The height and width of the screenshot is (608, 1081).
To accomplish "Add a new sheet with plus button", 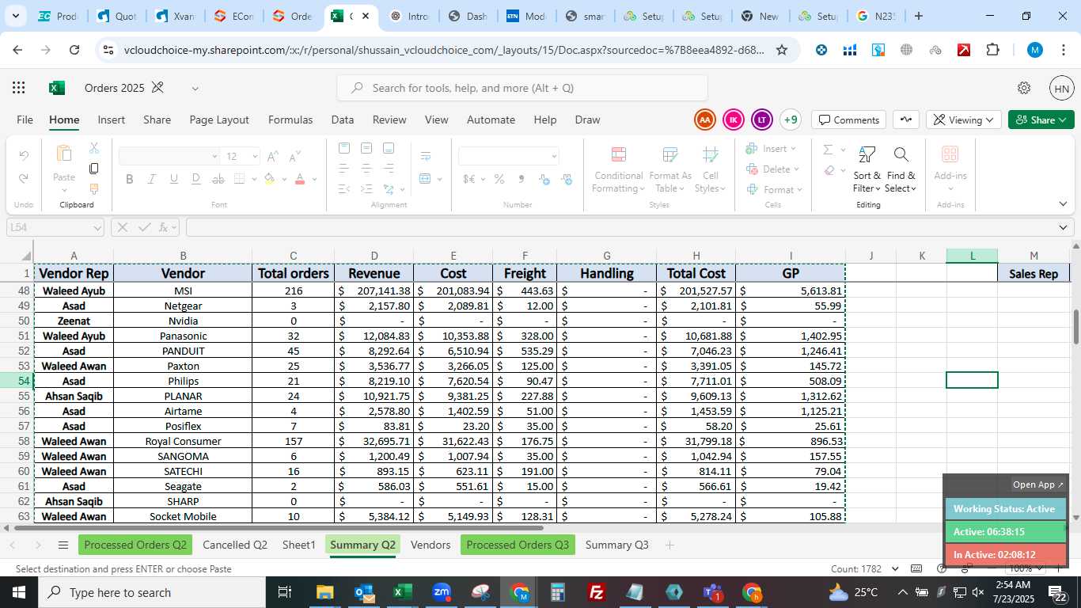I will 669,545.
